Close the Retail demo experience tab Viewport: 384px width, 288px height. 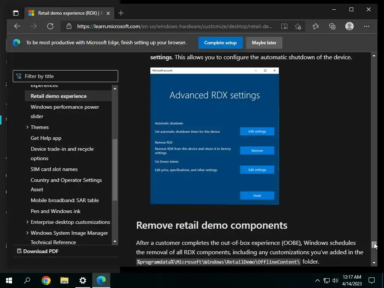[x=108, y=13]
